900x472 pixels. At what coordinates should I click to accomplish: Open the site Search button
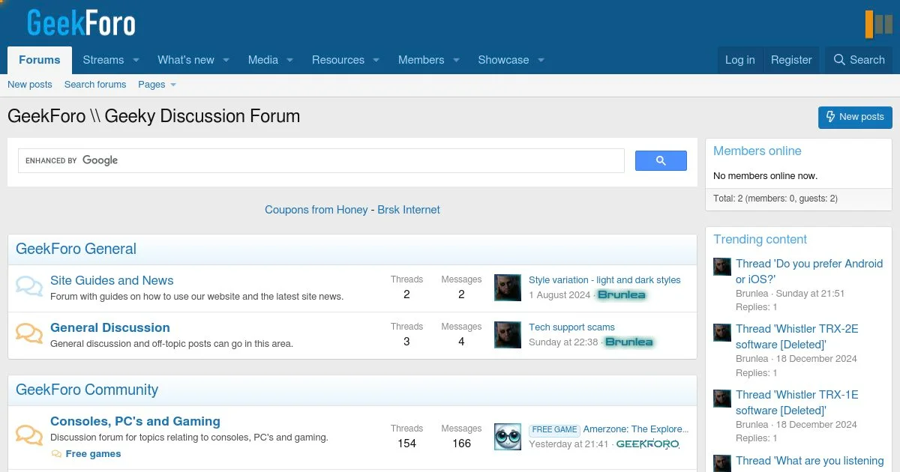coord(859,60)
